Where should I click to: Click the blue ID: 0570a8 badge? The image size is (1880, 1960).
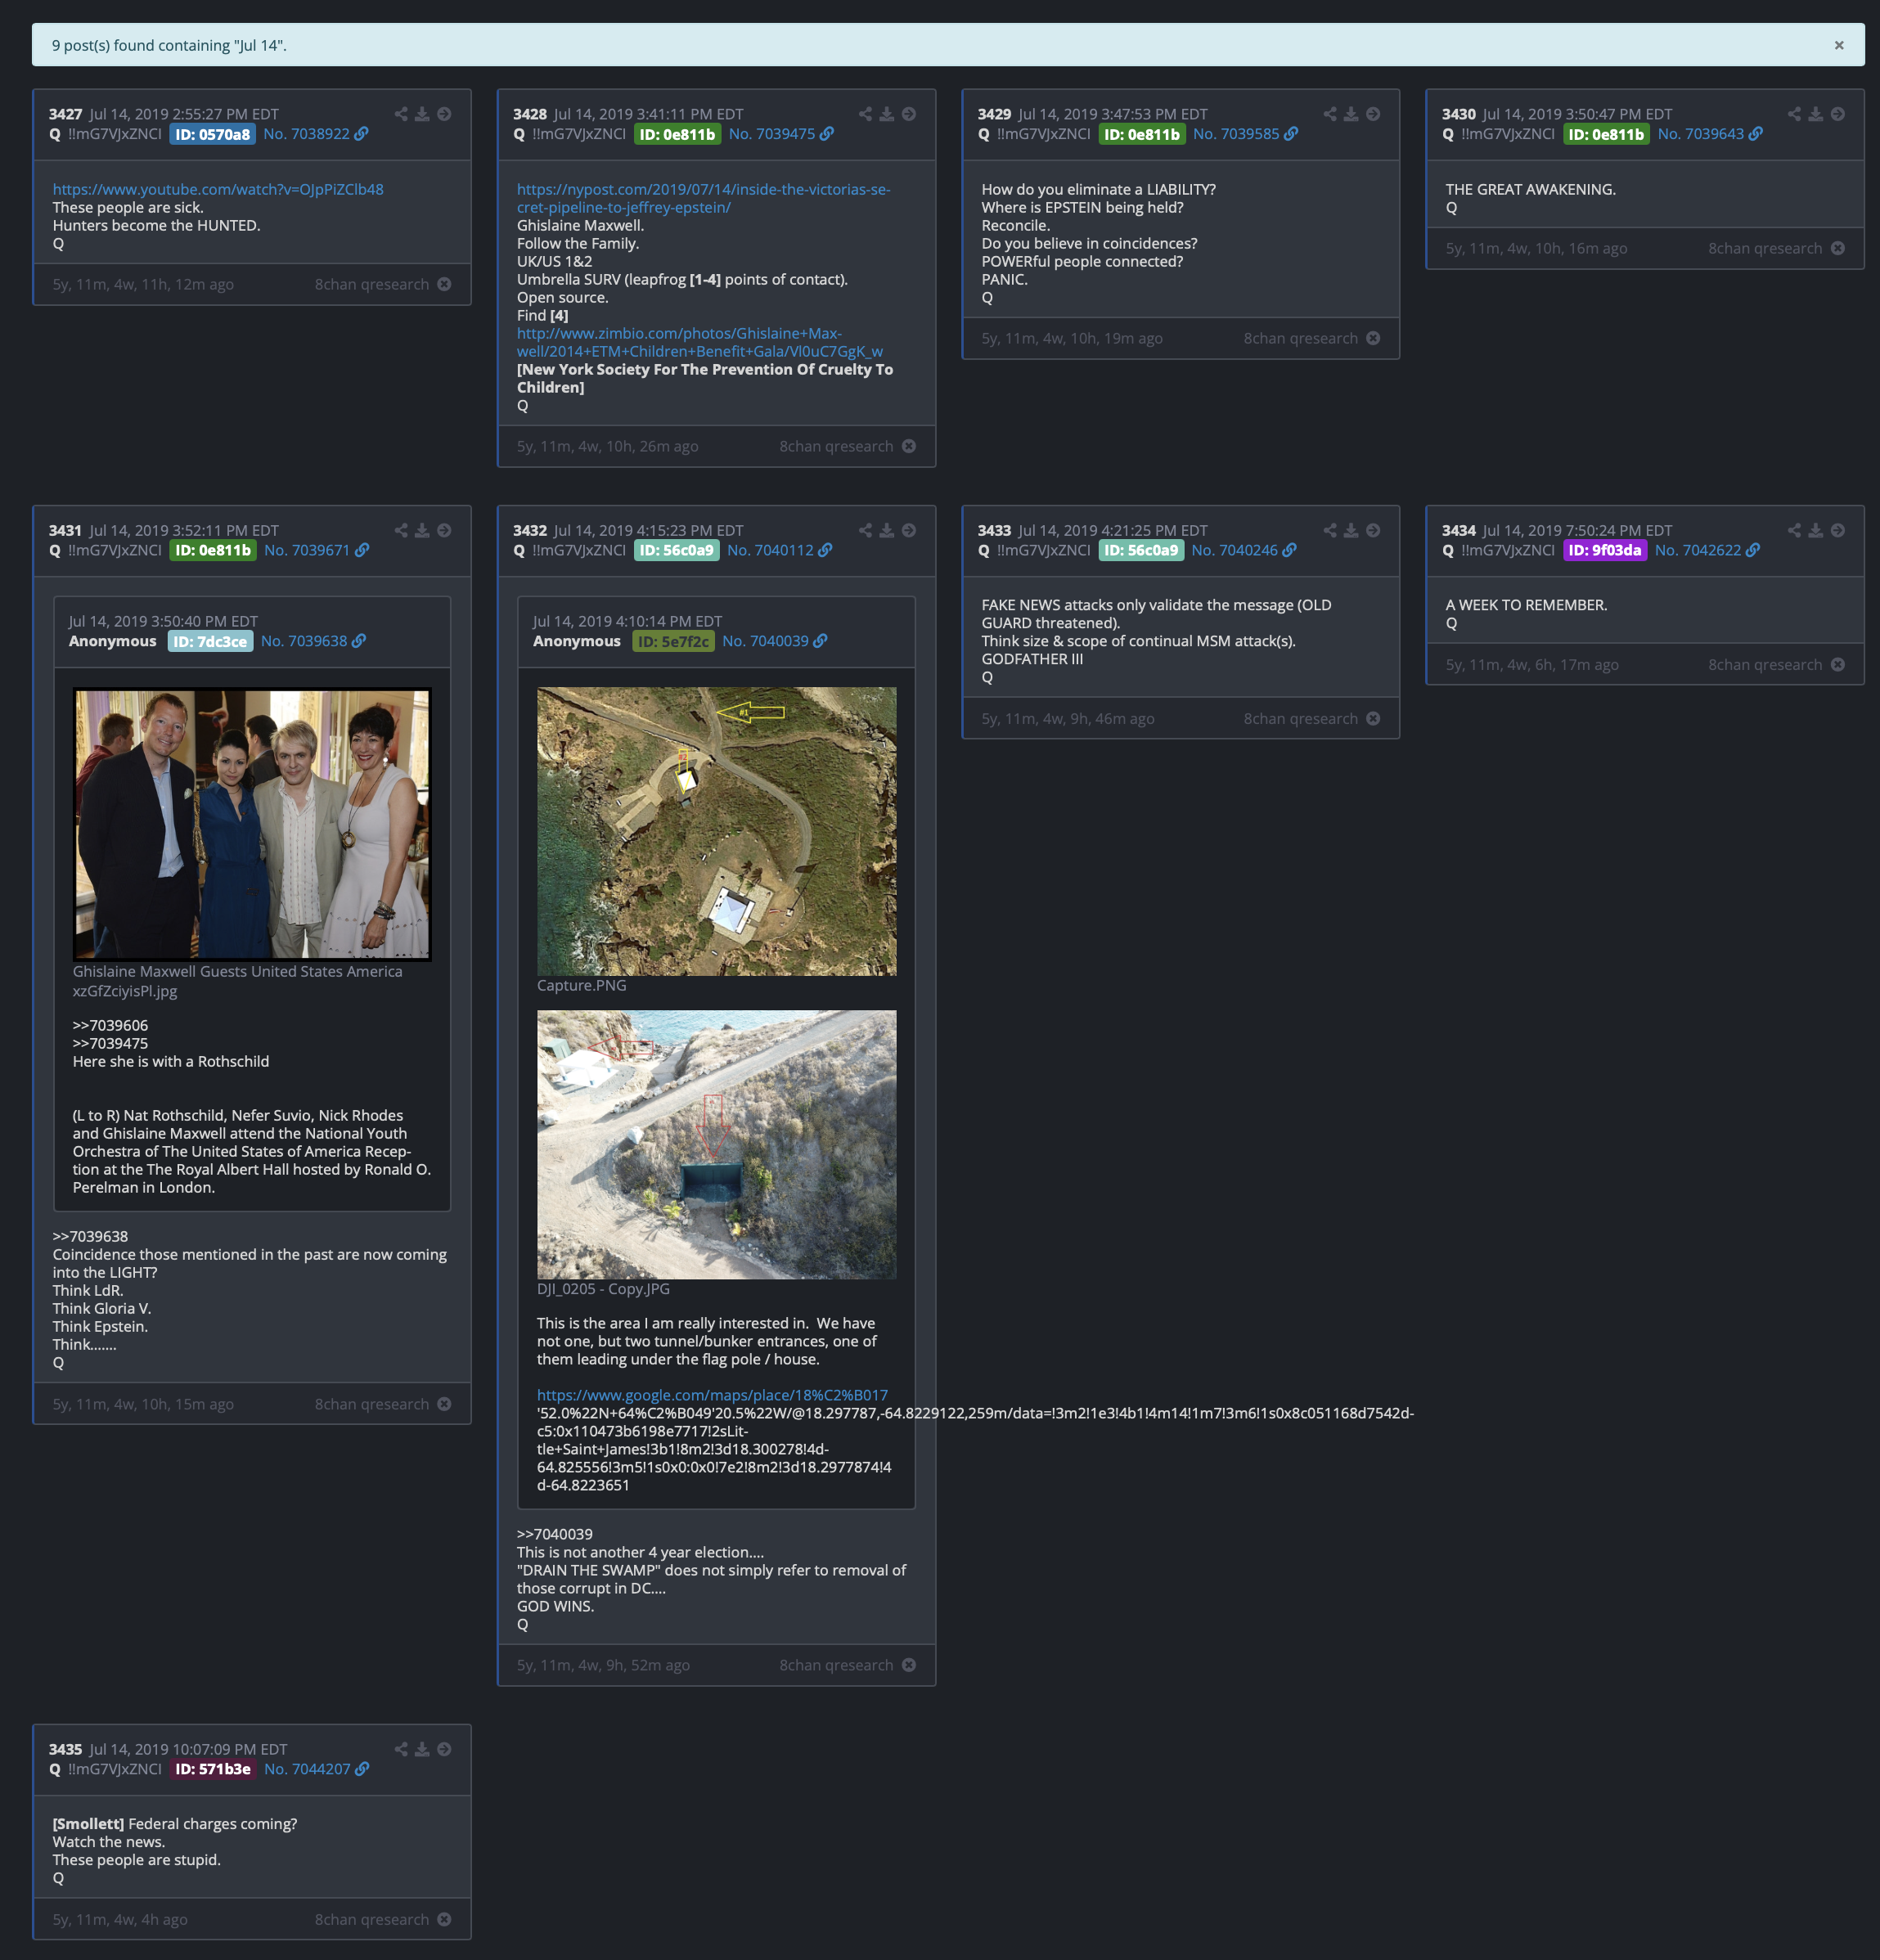coord(213,134)
